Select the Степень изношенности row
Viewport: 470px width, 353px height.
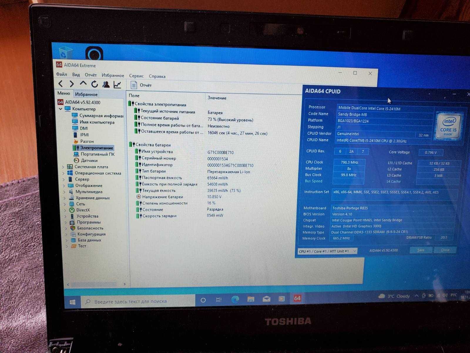[176, 203]
